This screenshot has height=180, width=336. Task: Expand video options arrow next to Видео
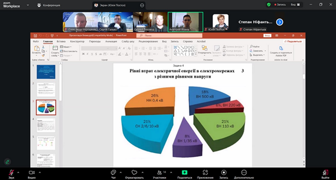[40, 172]
